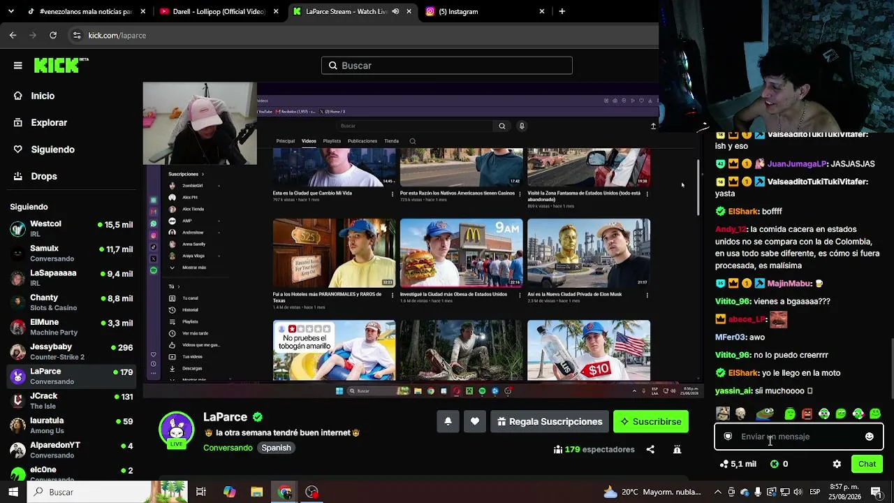Open File Explorer from the taskbar

click(x=257, y=492)
